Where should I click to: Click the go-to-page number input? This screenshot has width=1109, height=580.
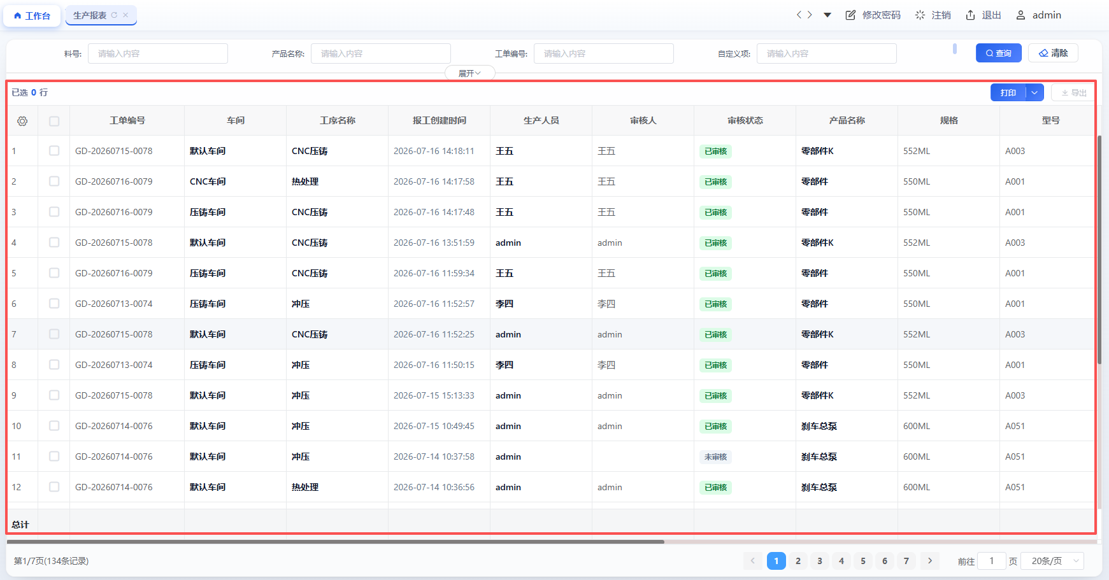[992, 561]
